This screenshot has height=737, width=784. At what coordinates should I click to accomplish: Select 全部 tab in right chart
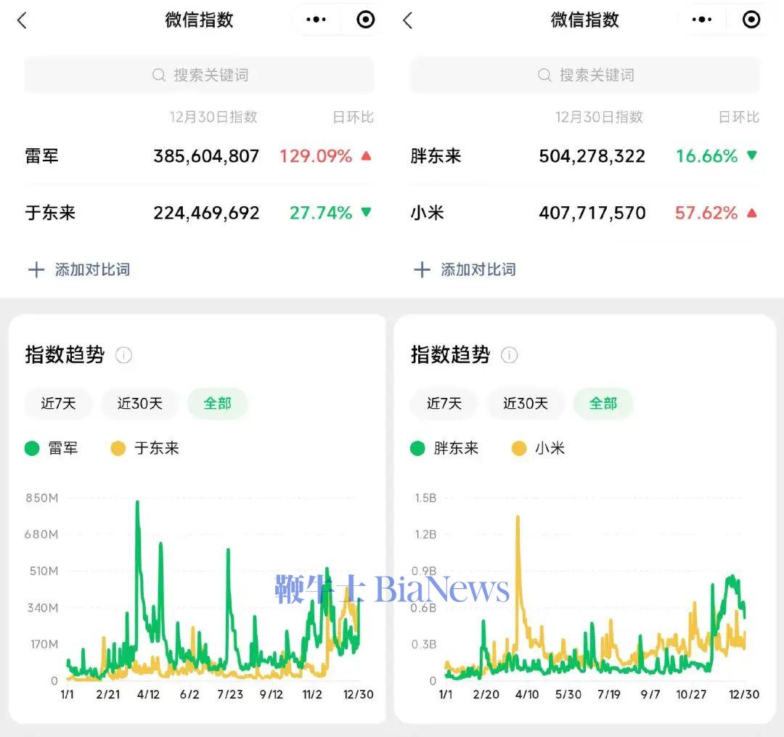[x=603, y=404]
